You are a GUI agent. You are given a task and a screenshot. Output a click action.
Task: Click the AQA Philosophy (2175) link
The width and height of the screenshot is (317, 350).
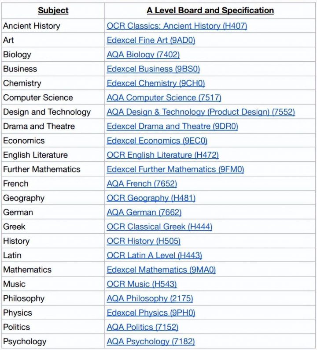pyautogui.click(x=150, y=298)
